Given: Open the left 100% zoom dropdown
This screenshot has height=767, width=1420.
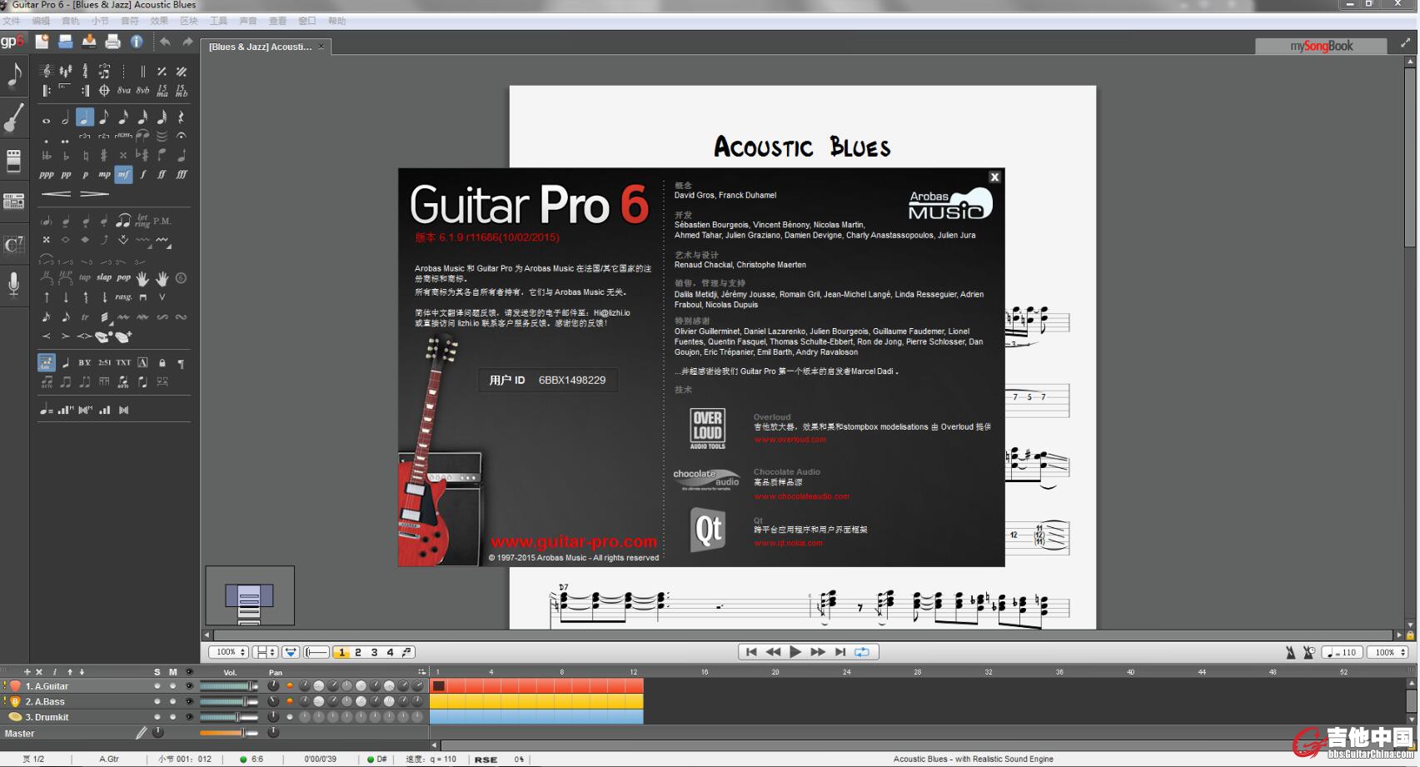Looking at the screenshot, I should tap(228, 652).
